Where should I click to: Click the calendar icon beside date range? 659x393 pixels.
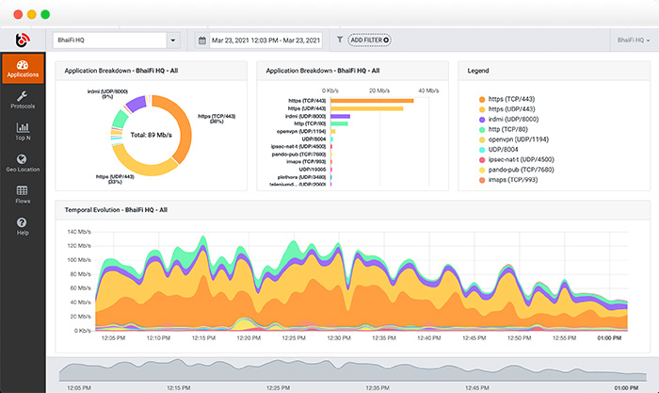pyautogui.click(x=202, y=41)
